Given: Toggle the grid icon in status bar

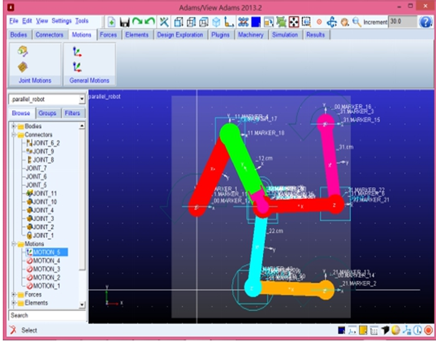Looking at the screenshot, I should [374, 330].
